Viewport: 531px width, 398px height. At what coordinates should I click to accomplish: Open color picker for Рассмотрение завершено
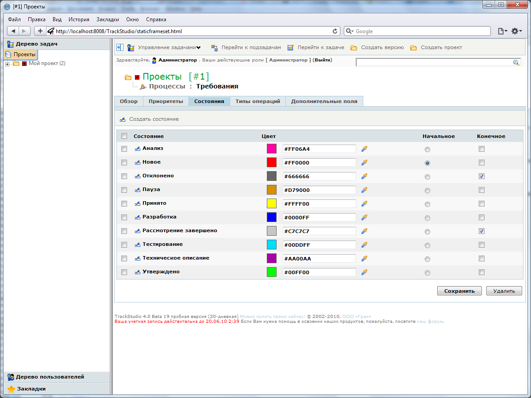(364, 231)
